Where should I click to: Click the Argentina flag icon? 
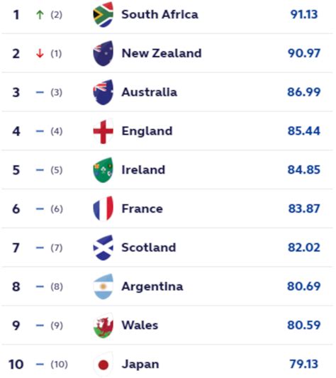(103, 287)
